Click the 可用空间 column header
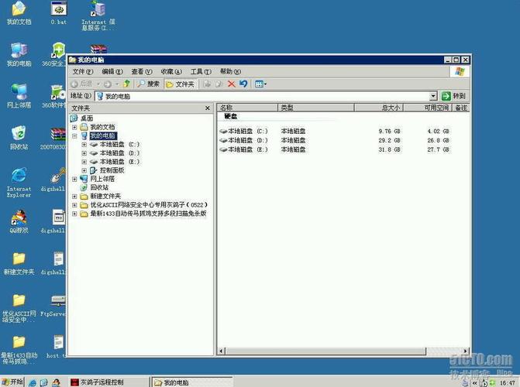Image resolution: width=520 pixels, height=387 pixels. [x=436, y=108]
